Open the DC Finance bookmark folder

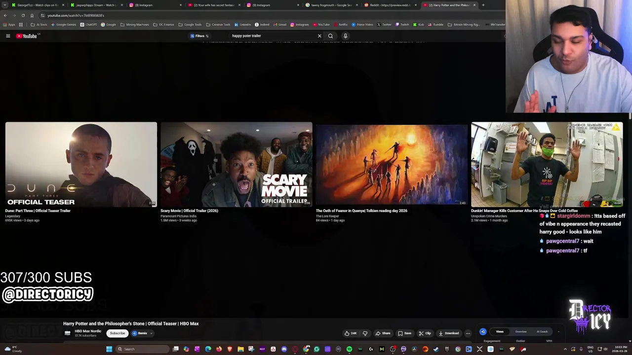163,25
